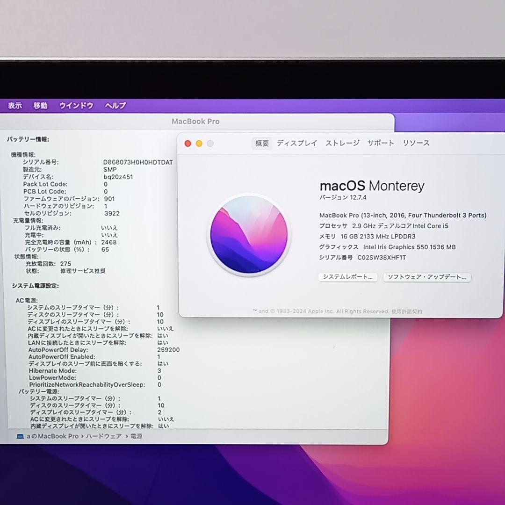Open システムレポート from the About window

348,277
